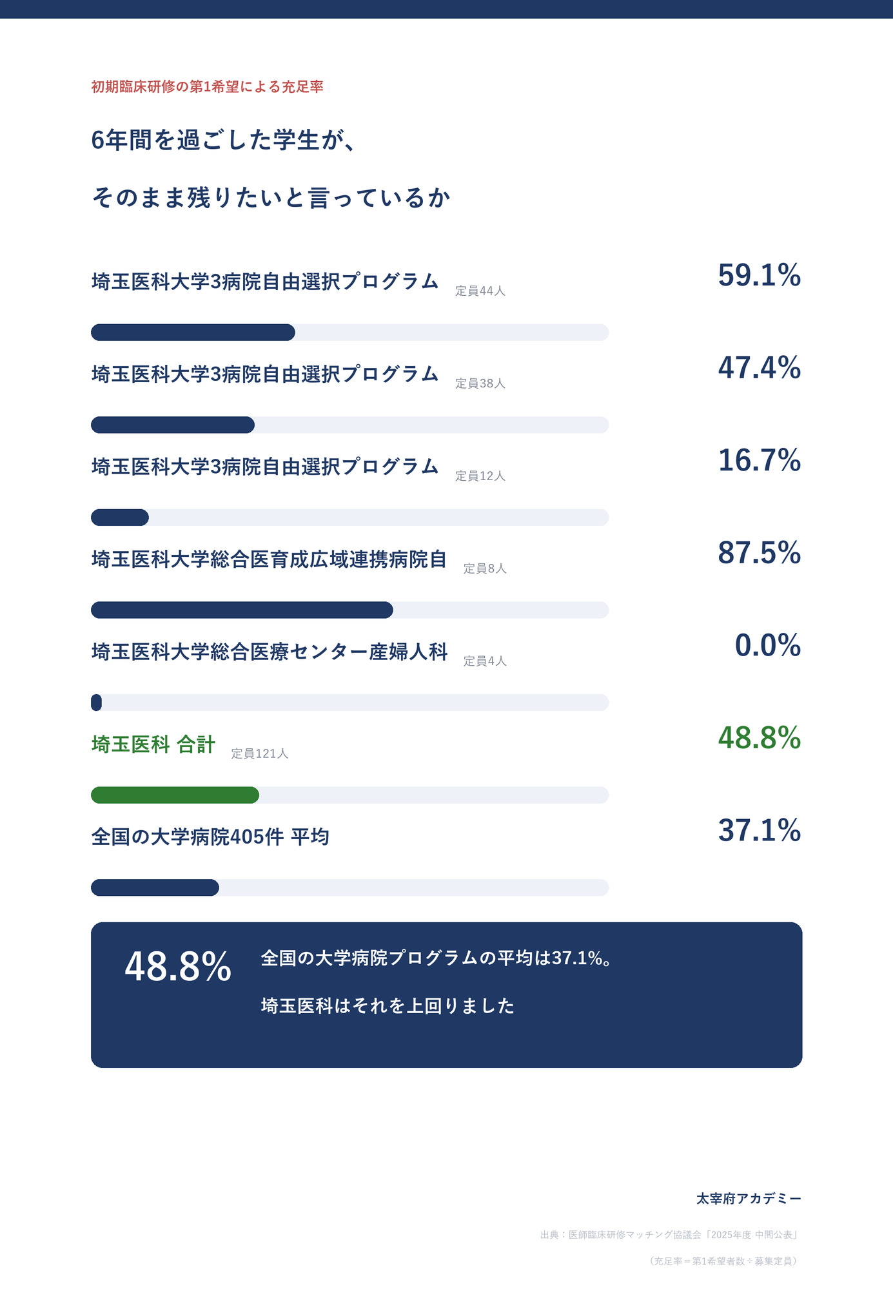Click the 16.7% percentage figure
This screenshot has height=1289, width=893.
759,460
